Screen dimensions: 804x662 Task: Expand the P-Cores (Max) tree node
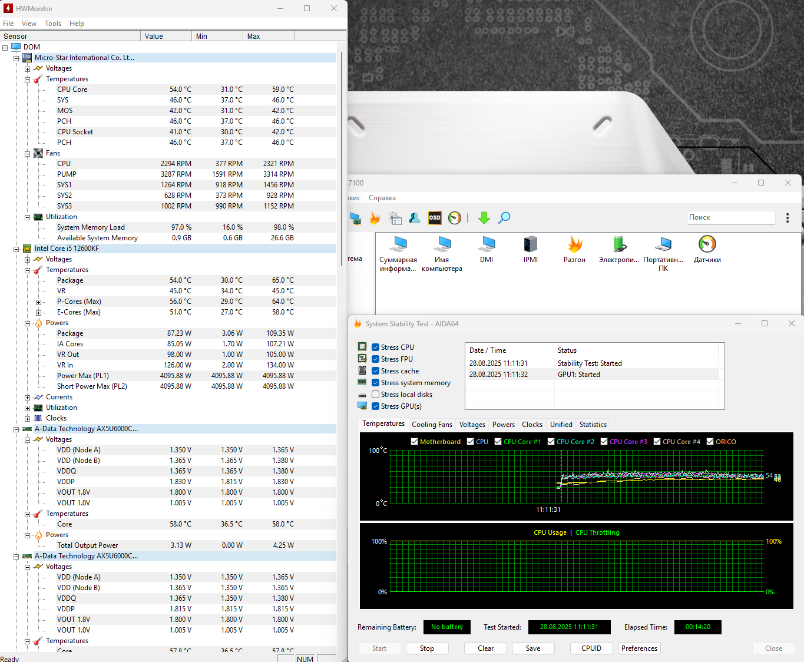[39, 302]
